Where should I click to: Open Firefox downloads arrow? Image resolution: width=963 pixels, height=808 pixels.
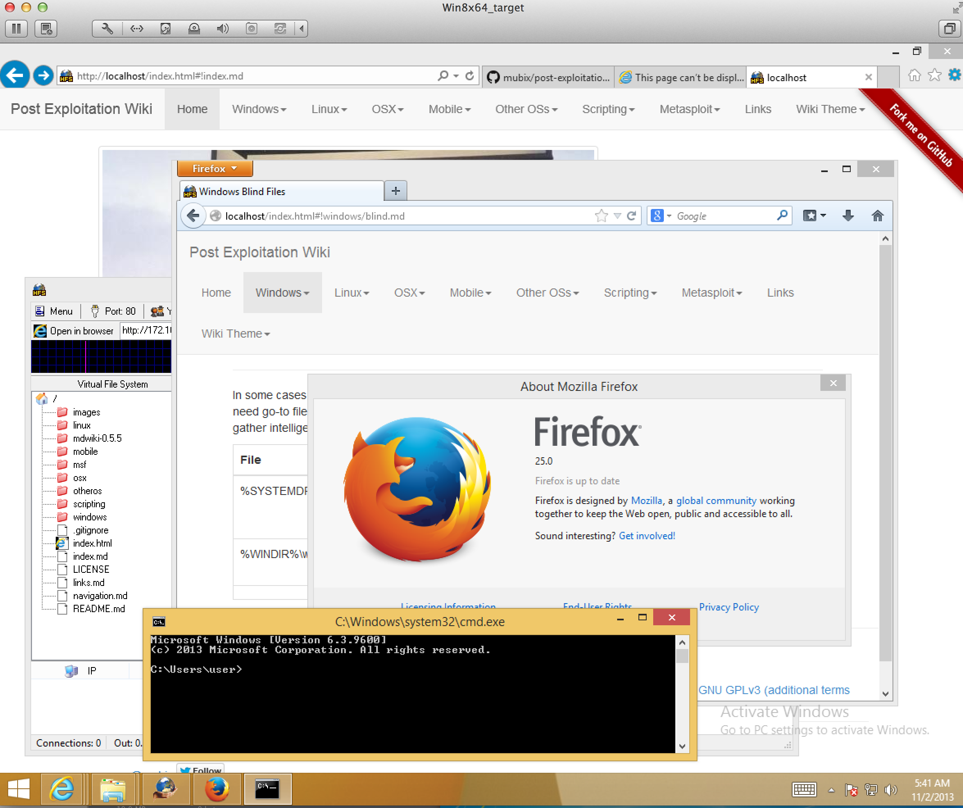(x=848, y=216)
